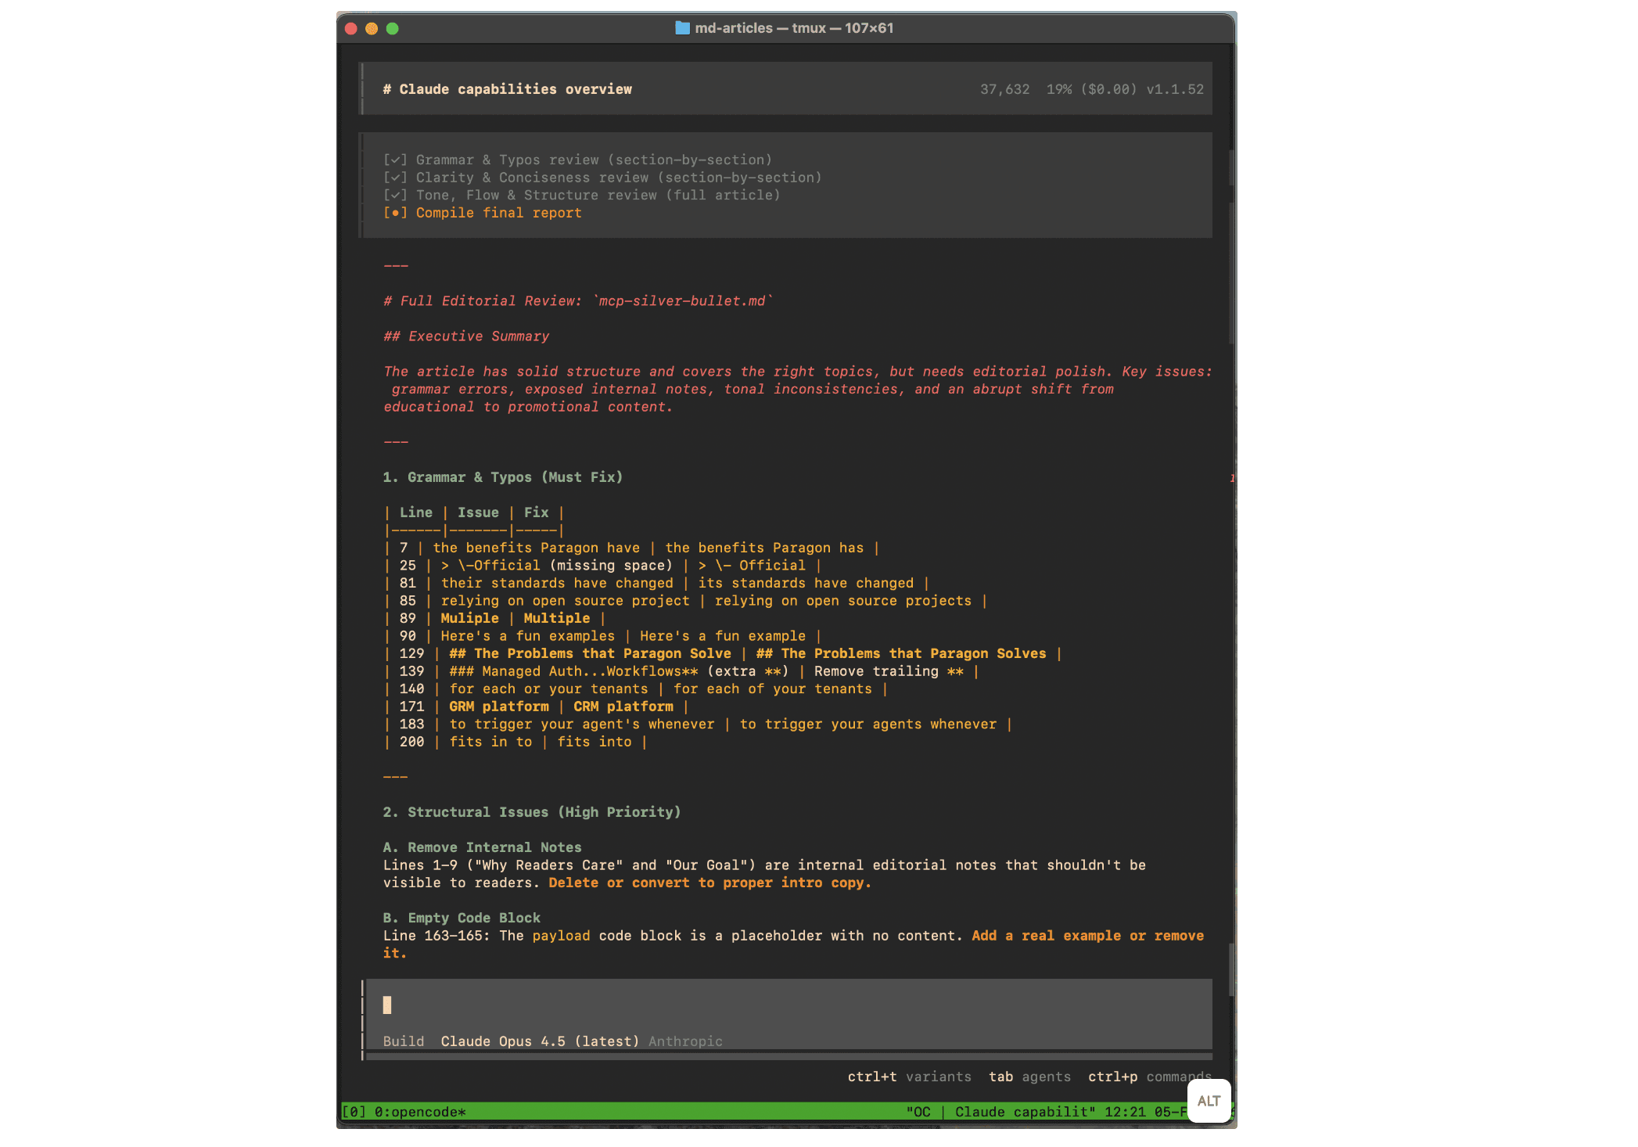The width and height of the screenshot is (1638, 1147).
Task: Click the Tone, Flow & Structure review checkbox
Action: (x=395, y=195)
